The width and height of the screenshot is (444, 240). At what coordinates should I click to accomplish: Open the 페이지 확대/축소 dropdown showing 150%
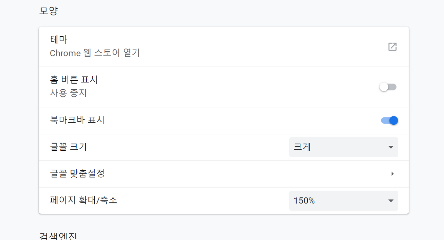(344, 201)
